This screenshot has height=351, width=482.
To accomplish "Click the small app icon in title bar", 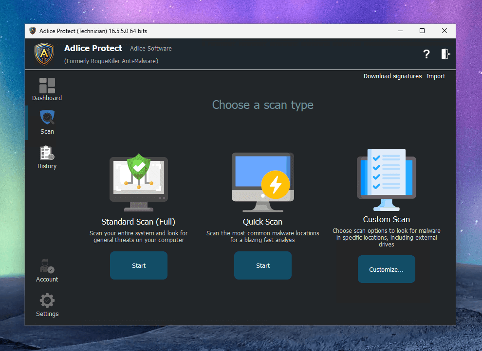I will 33,31.
